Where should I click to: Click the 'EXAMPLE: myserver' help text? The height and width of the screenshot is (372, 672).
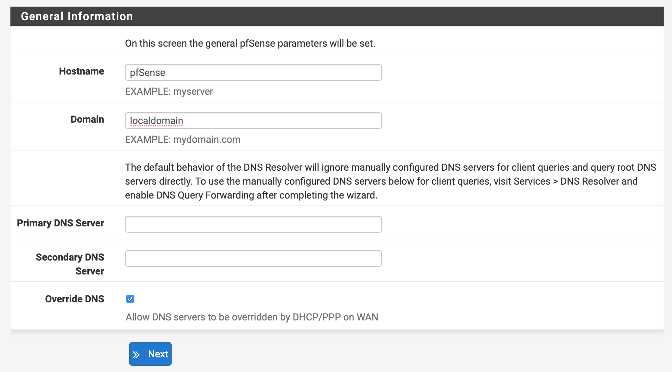coord(169,92)
